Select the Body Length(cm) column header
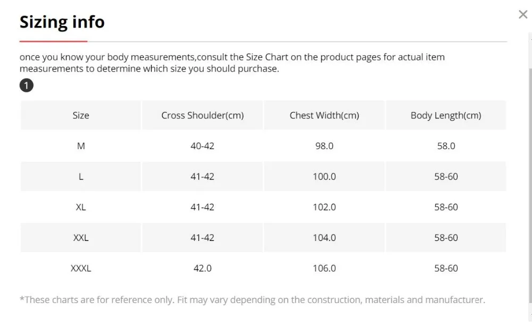 [x=446, y=115]
